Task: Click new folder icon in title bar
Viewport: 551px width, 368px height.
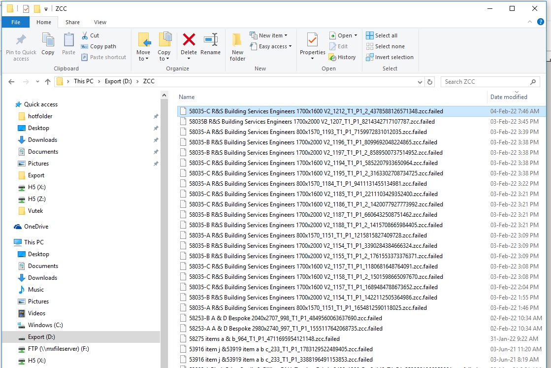Action: (x=37, y=9)
